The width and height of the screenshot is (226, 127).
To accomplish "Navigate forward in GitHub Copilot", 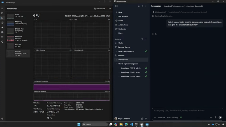I will (x=146, y=6).
